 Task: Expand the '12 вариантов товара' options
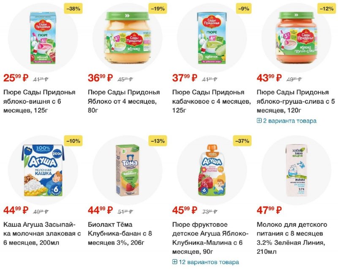[208, 262]
